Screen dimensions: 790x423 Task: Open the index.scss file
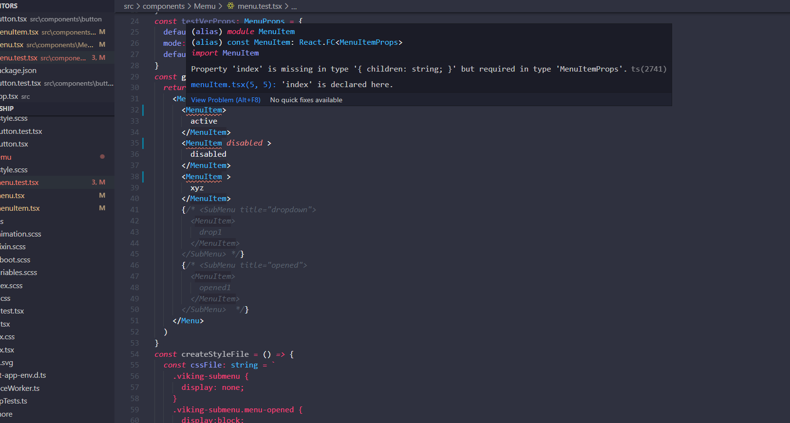click(57, 286)
